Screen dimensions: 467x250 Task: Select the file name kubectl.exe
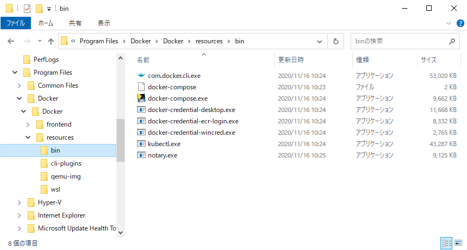point(164,144)
